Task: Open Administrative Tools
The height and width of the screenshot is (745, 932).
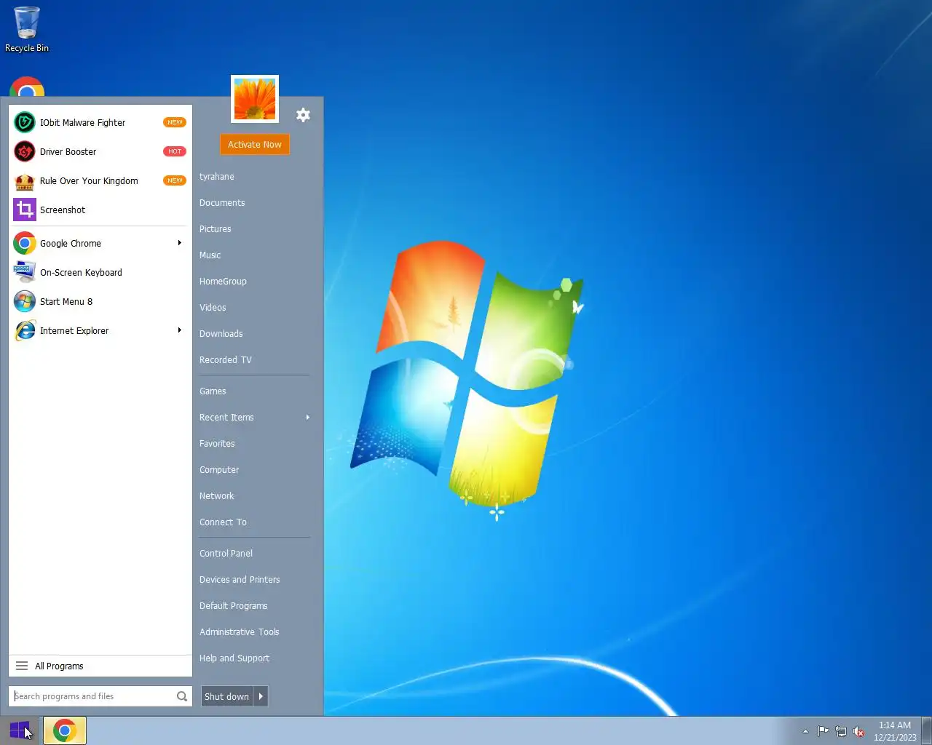Action: point(240,632)
